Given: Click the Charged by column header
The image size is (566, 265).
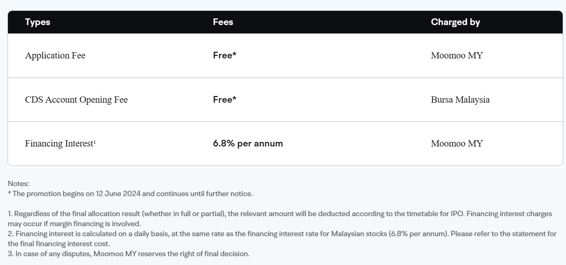Looking at the screenshot, I should [x=456, y=22].
